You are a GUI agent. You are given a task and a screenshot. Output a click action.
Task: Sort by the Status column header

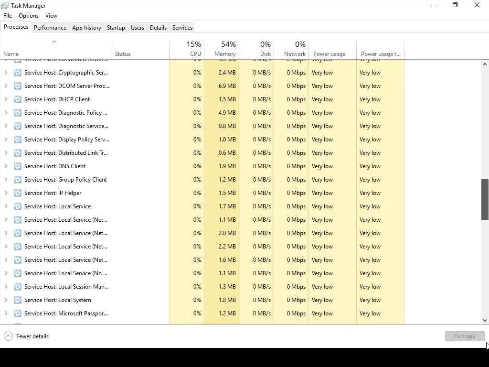tap(140, 49)
